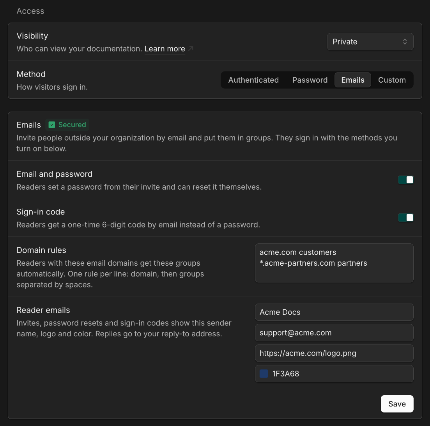Click the logo URL input field

click(334, 353)
